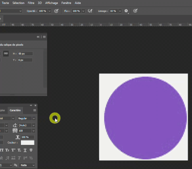Toggle fractions ½ feature

pyautogui.click(x=31, y=158)
